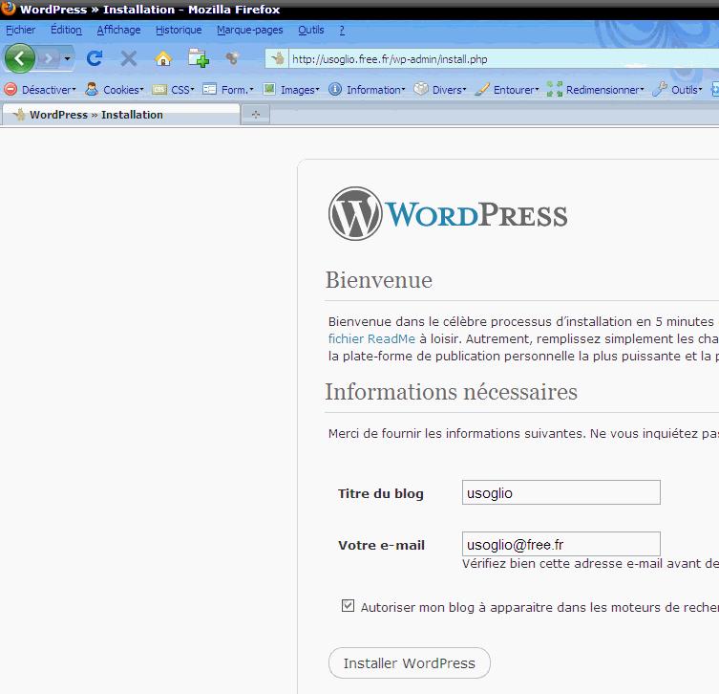This screenshot has height=694, width=719.
Task: Click the Titre du blog label
Action: 381,494
